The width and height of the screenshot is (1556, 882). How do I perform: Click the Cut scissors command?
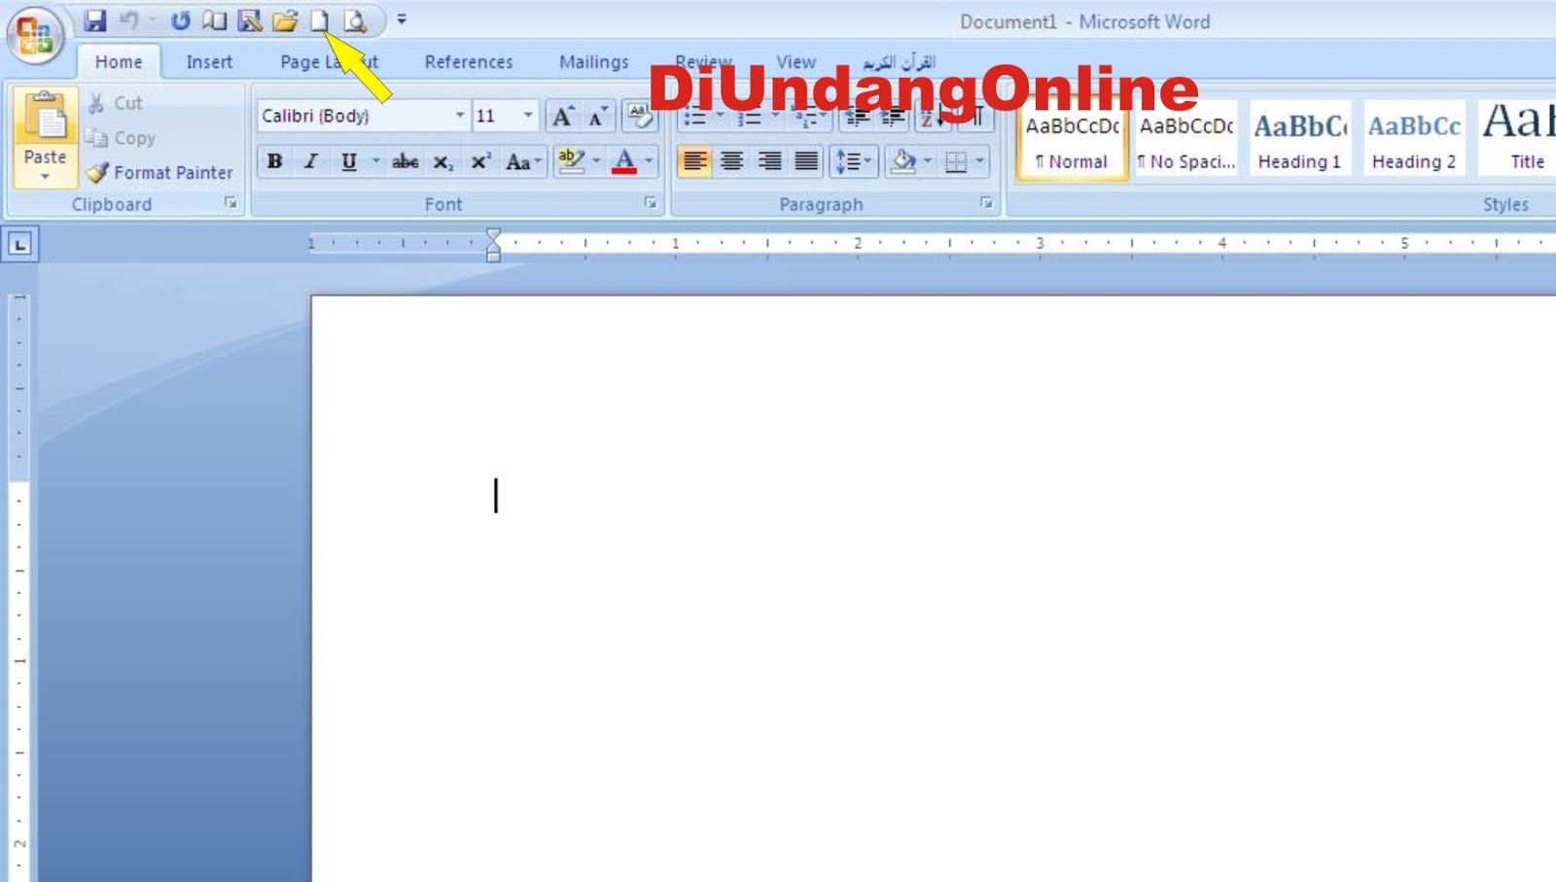pos(115,103)
